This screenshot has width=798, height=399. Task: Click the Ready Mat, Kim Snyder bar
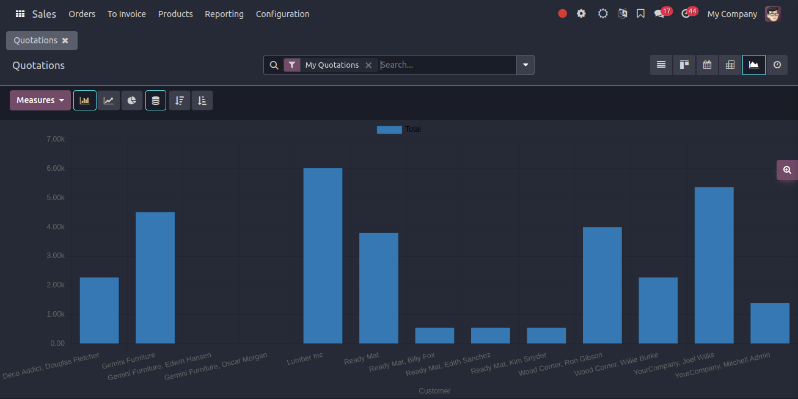click(546, 336)
